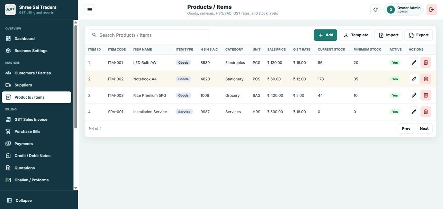This screenshot has width=443, height=209.
Task: Download the Template file
Action: (356, 35)
